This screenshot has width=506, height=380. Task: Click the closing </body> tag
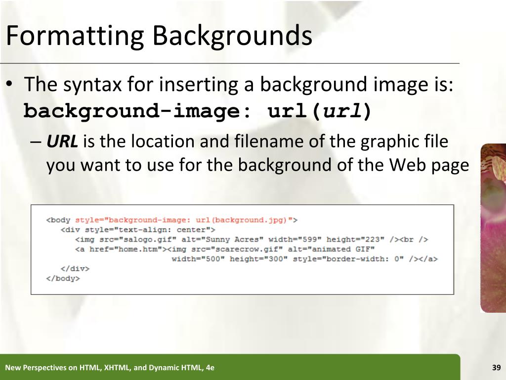63,278
